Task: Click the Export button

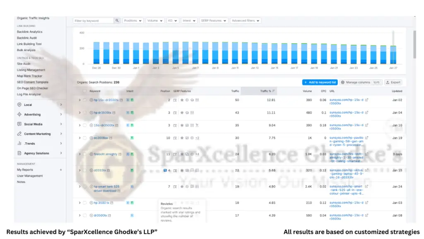Action: [393, 83]
